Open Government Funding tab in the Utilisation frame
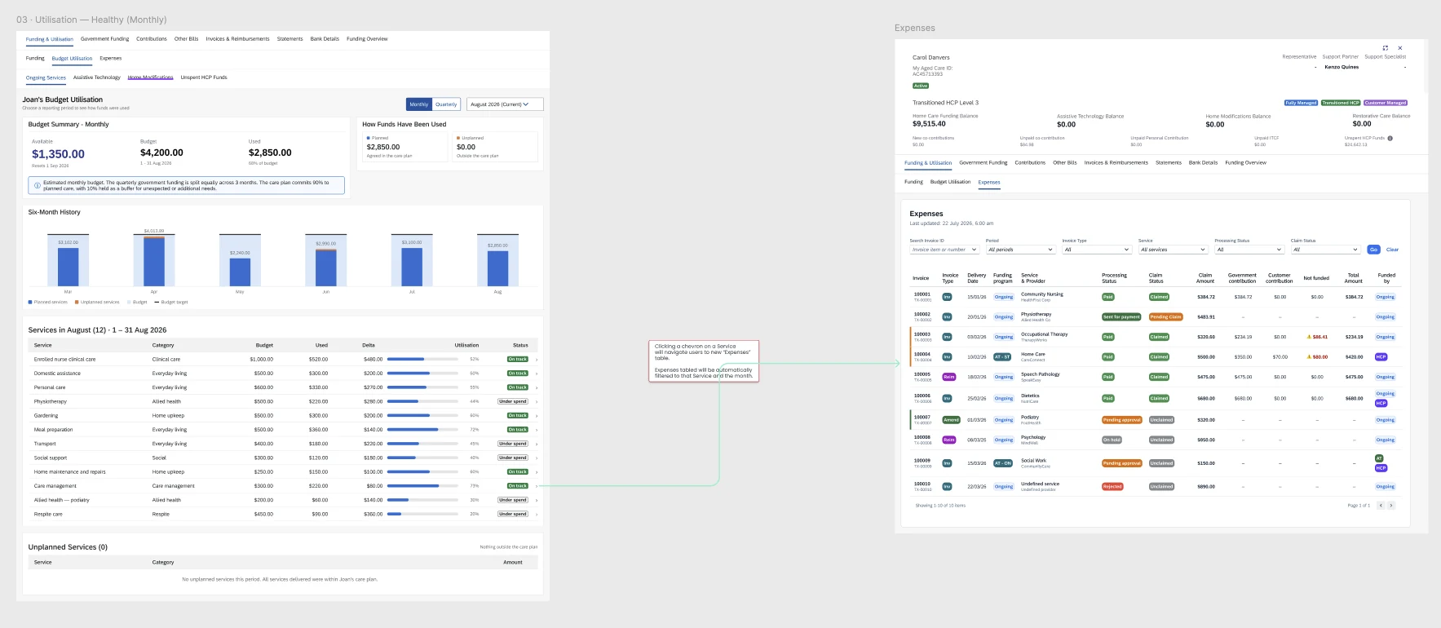Screen dimensions: 1441x628 tap(104, 39)
